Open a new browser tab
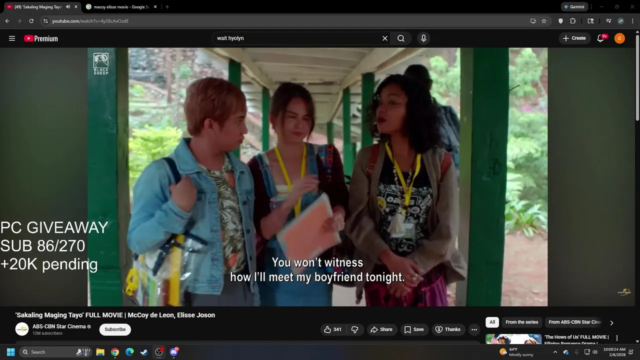 point(167,7)
